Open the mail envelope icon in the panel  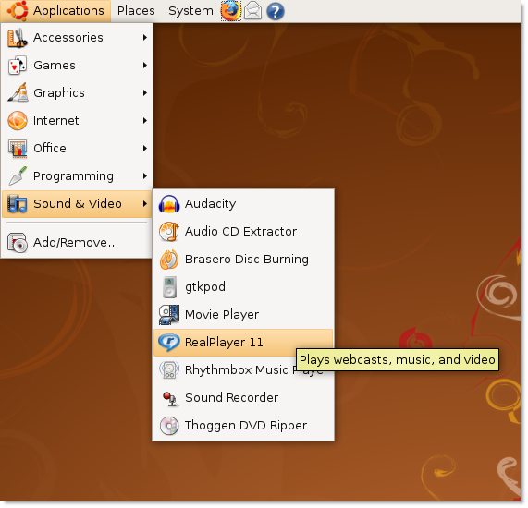[x=252, y=11]
